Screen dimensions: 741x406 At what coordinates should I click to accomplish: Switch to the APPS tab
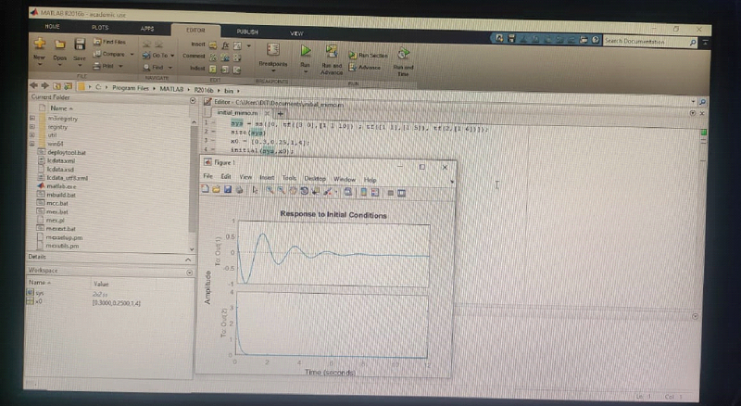pos(147,29)
